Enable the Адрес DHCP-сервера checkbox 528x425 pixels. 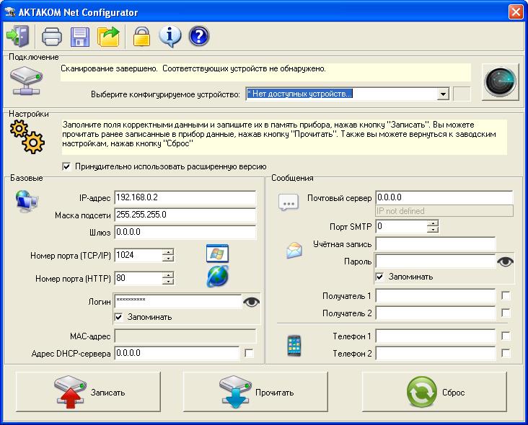coord(249,353)
